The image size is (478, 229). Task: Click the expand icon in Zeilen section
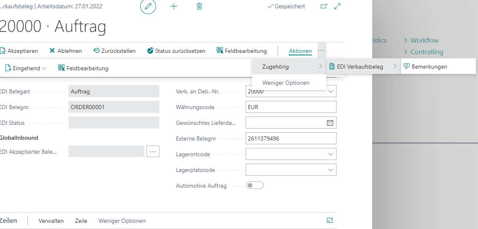(330, 221)
